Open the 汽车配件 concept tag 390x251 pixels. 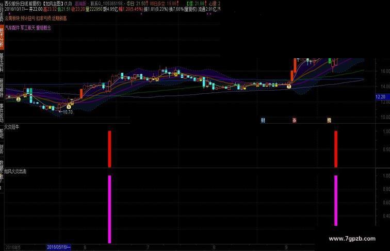click(12, 28)
